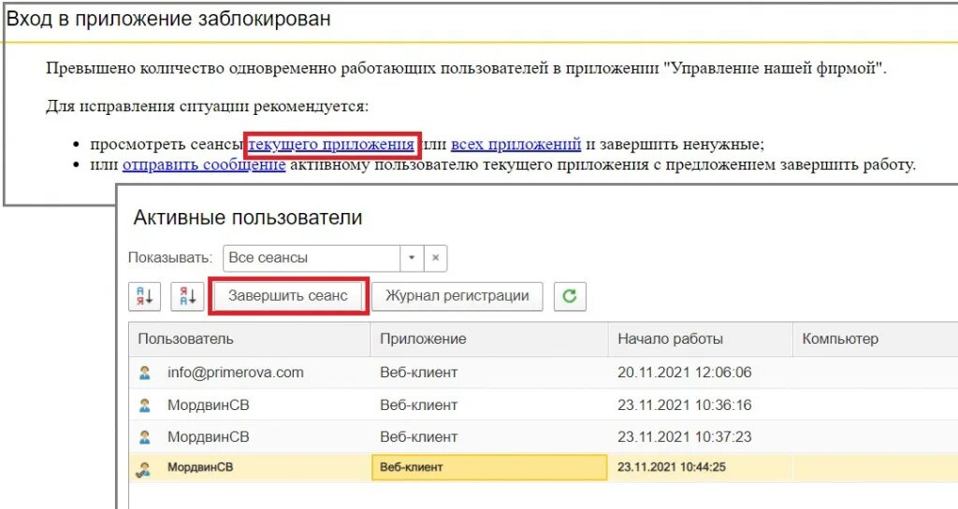This screenshot has height=509, width=958.
Task: Open the текущего приложения link
Action: point(331,145)
